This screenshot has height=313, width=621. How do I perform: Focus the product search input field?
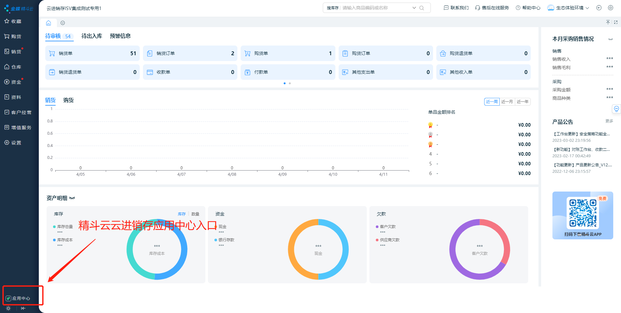376,8
